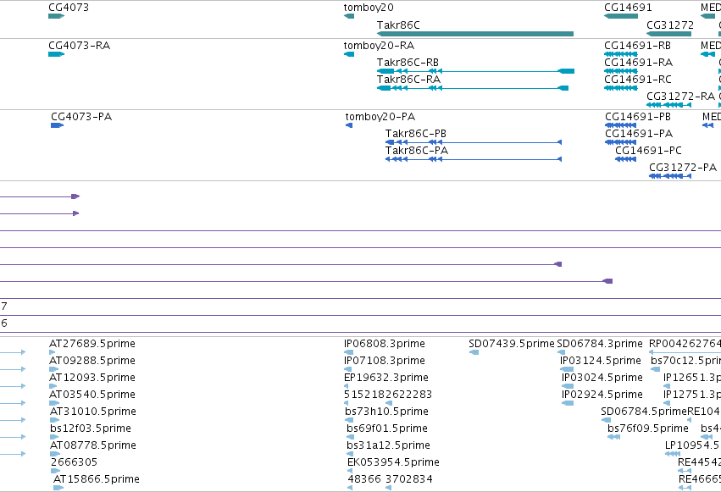Viewport: 721px width, 492px height.
Task: Click the CG14691-RC transcript glyph
Action: (621, 88)
